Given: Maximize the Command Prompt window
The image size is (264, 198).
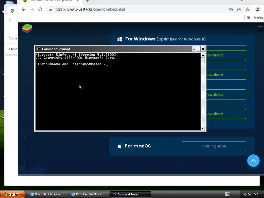Looking at the screenshot, I should 198,49.
